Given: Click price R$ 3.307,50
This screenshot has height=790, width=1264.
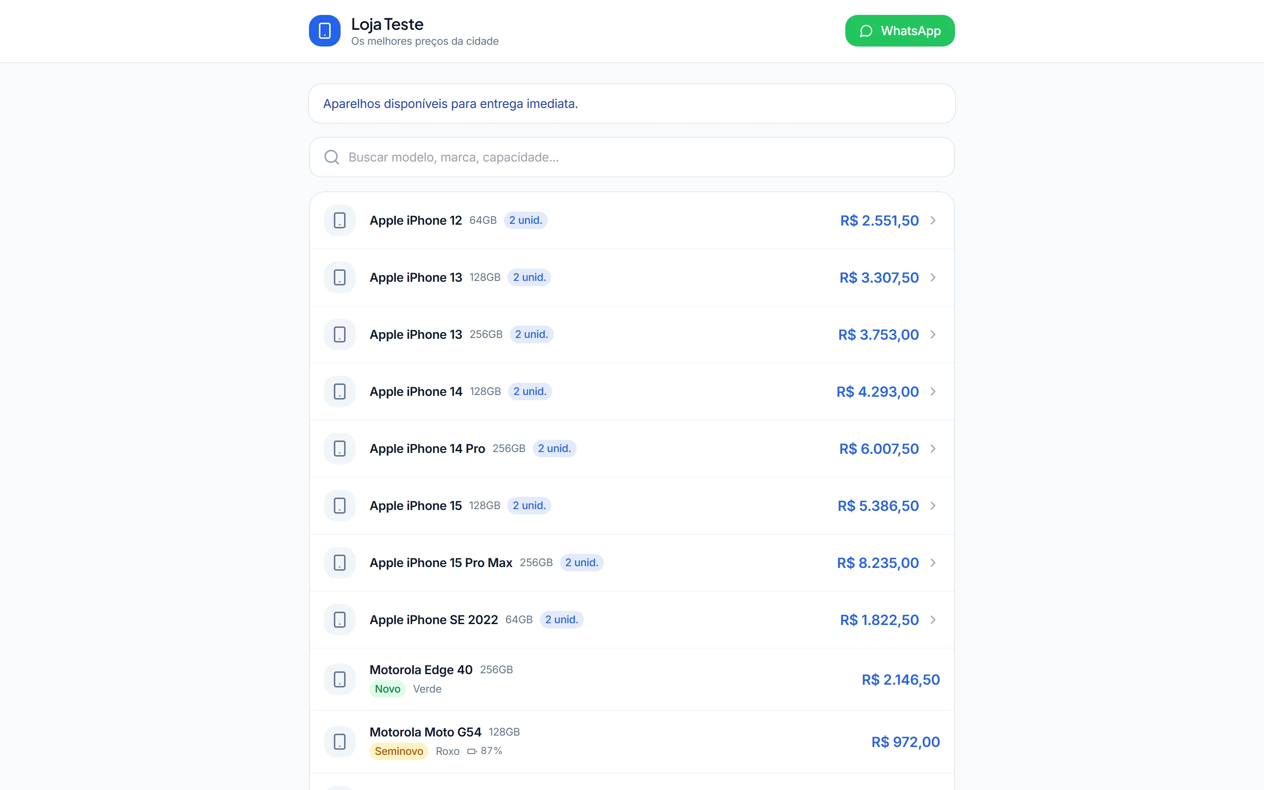Looking at the screenshot, I should point(879,277).
